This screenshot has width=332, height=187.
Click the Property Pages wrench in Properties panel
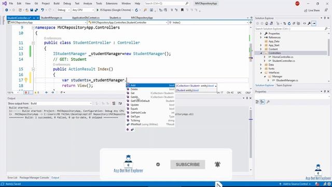point(268,102)
